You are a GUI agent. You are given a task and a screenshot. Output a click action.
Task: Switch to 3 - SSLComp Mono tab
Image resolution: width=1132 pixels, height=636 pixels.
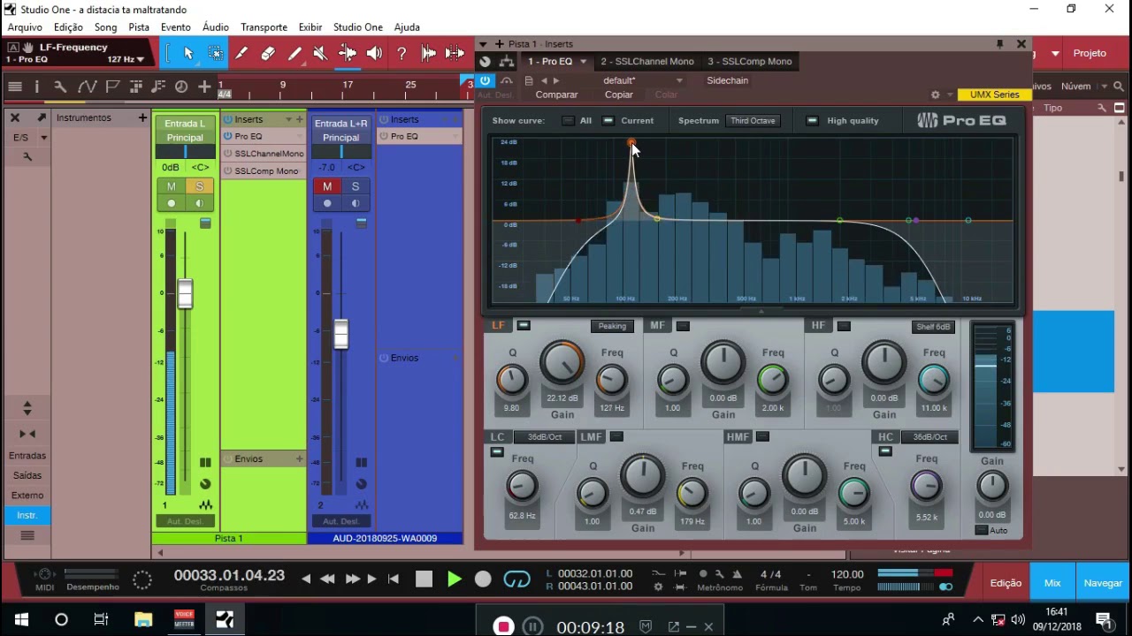pos(750,61)
